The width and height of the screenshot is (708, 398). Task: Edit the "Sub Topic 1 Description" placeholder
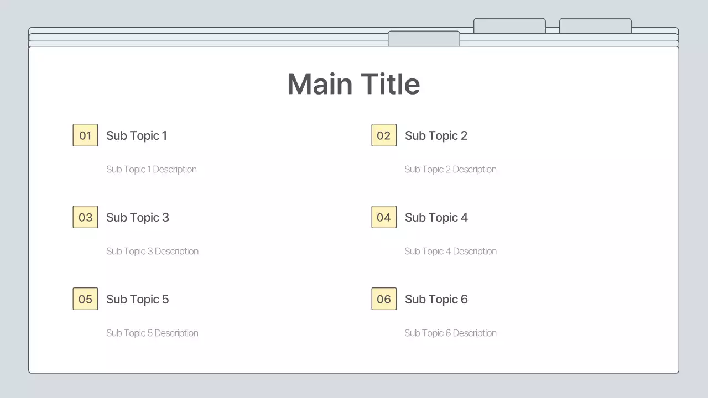click(x=152, y=169)
